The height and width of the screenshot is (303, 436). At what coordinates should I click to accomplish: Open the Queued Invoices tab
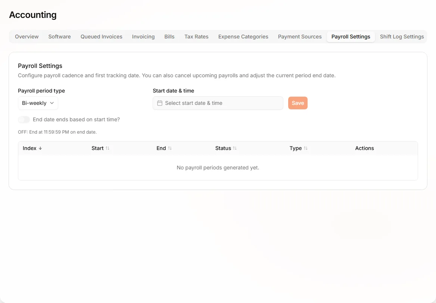tap(102, 37)
